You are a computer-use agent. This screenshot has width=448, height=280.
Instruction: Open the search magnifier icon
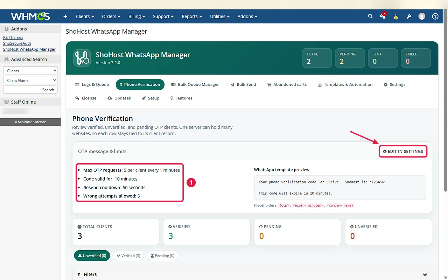coord(370,16)
